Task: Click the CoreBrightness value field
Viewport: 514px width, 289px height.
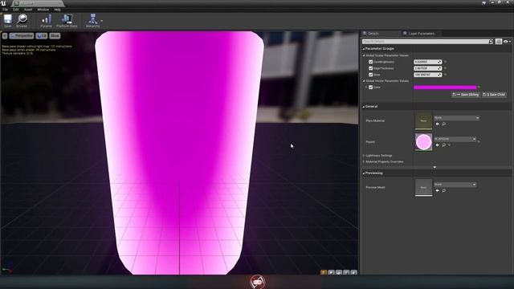Action: click(x=427, y=62)
